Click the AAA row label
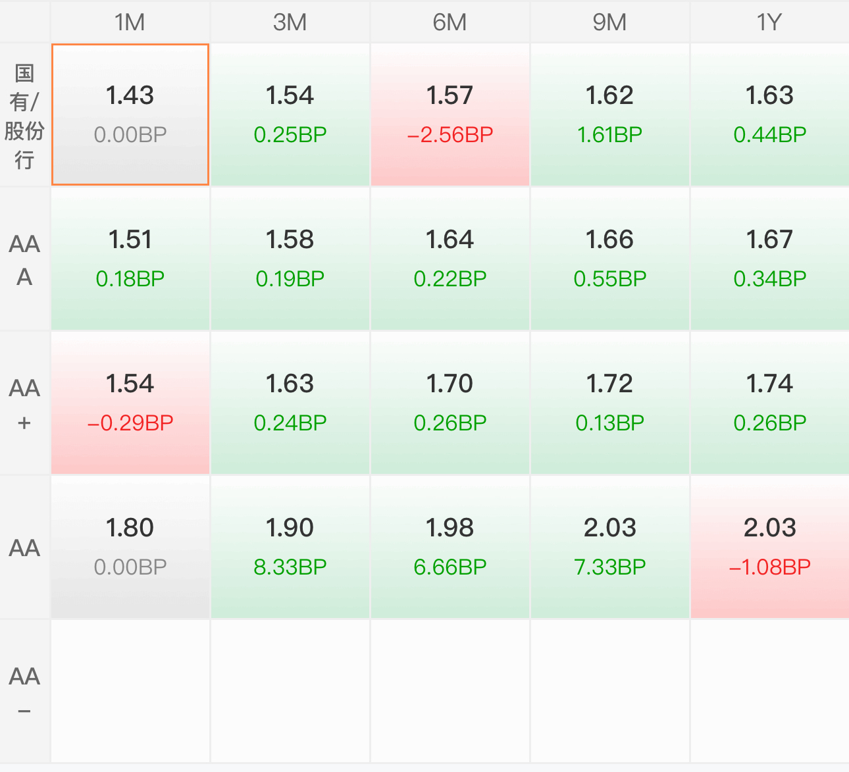This screenshot has width=849, height=772. (x=24, y=259)
